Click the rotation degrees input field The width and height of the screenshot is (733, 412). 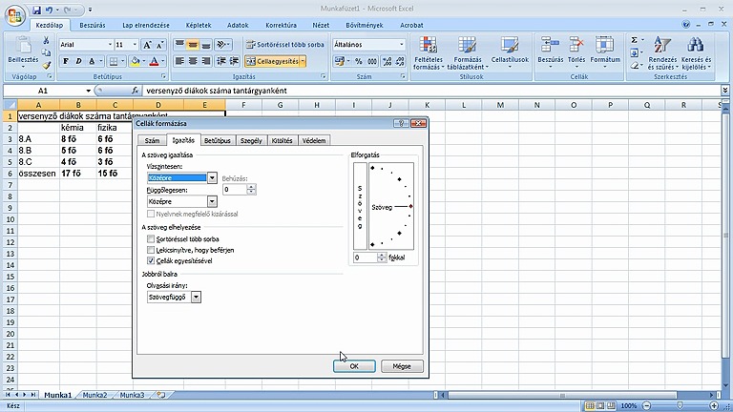pos(366,257)
